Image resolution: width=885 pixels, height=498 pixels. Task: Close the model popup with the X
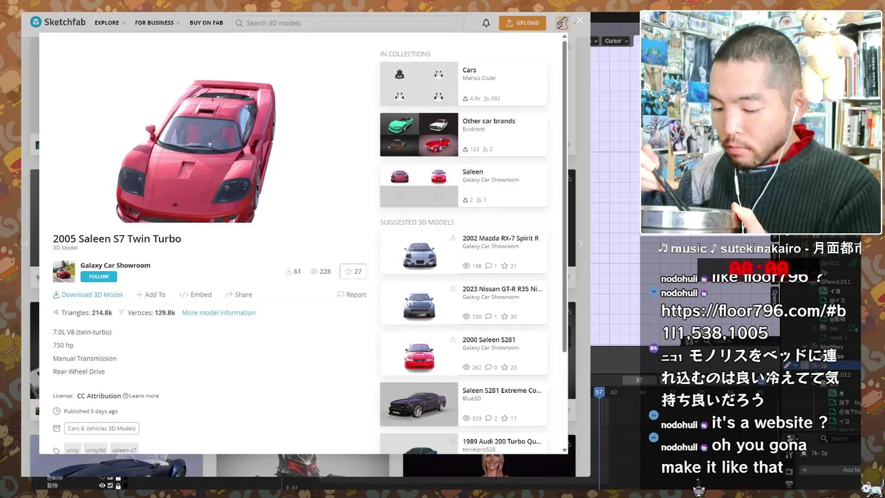pos(579,20)
